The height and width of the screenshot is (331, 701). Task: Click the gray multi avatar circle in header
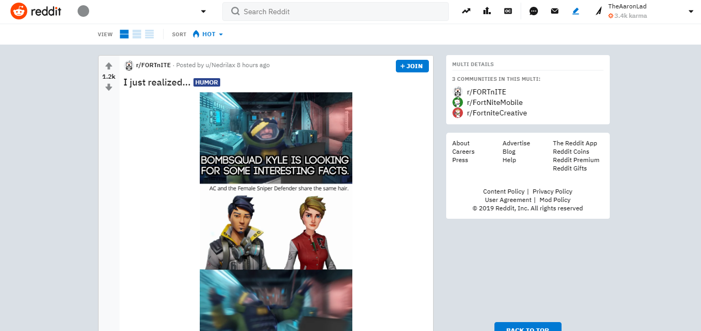(x=83, y=11)
